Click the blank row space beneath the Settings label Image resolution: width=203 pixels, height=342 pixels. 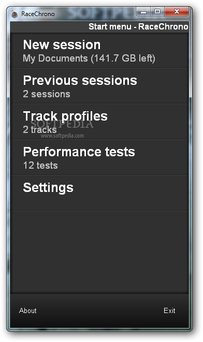pyautogui.click(x=99, y=202)
